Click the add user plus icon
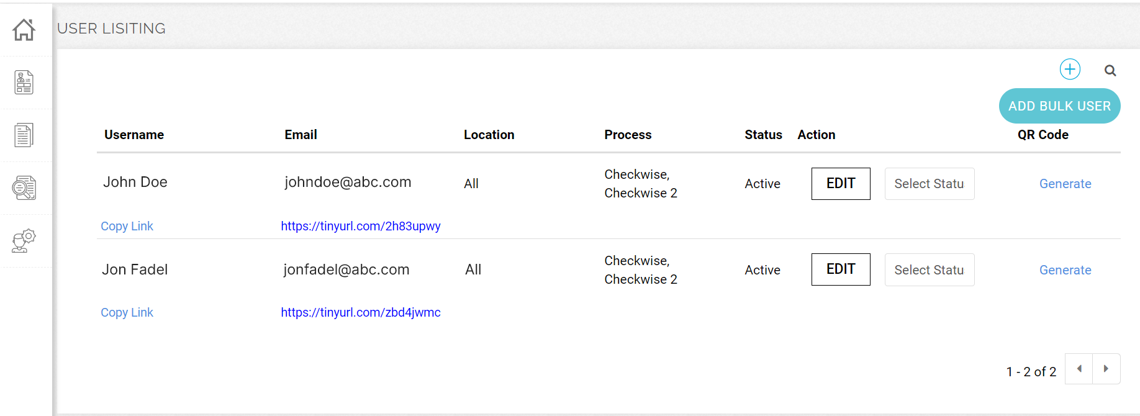Screen dimensions: 1140x416 tap(1070, 69)
